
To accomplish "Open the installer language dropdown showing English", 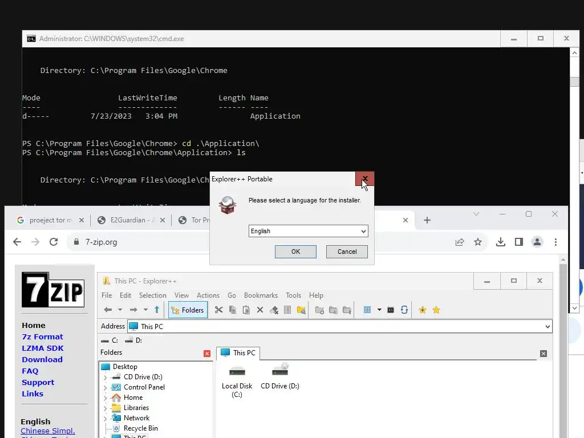I will point(308,231).
